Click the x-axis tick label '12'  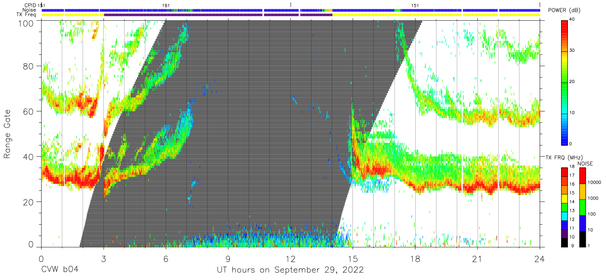point(291,259)
